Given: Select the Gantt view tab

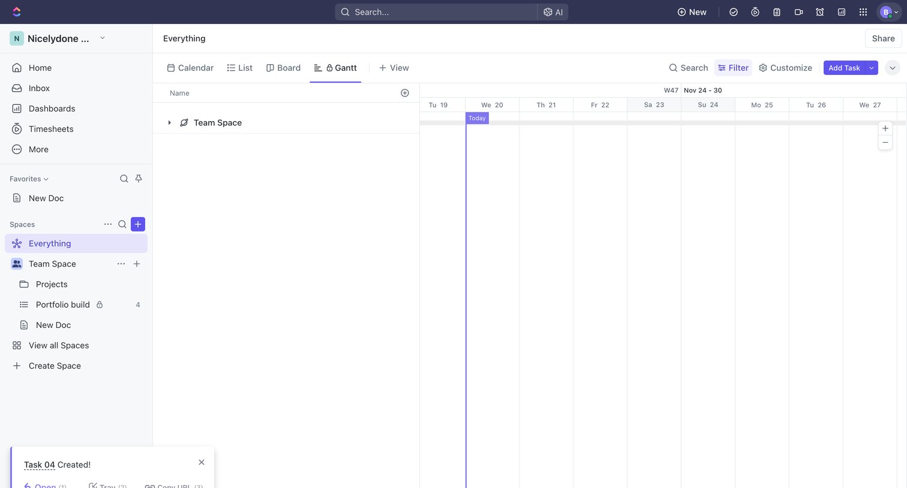Looking at the screenshot, I should [335, 68].
